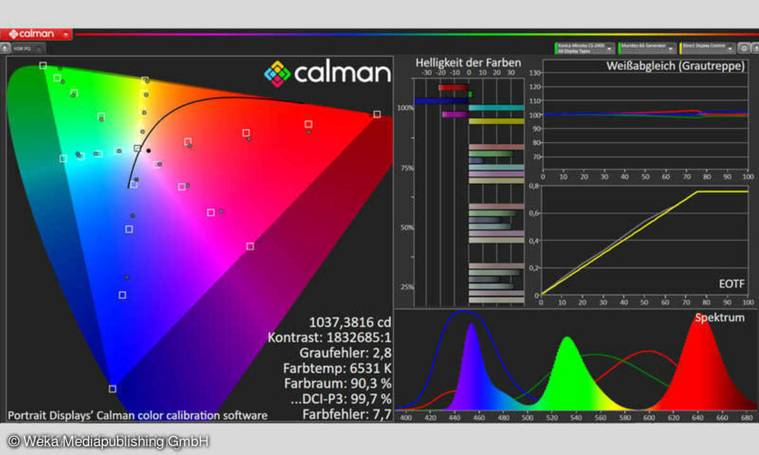Click the Helligkeit der Farben chart title
Image resolution: width=759 pixels, height=455 pixels.
click(x=469, y=63)
